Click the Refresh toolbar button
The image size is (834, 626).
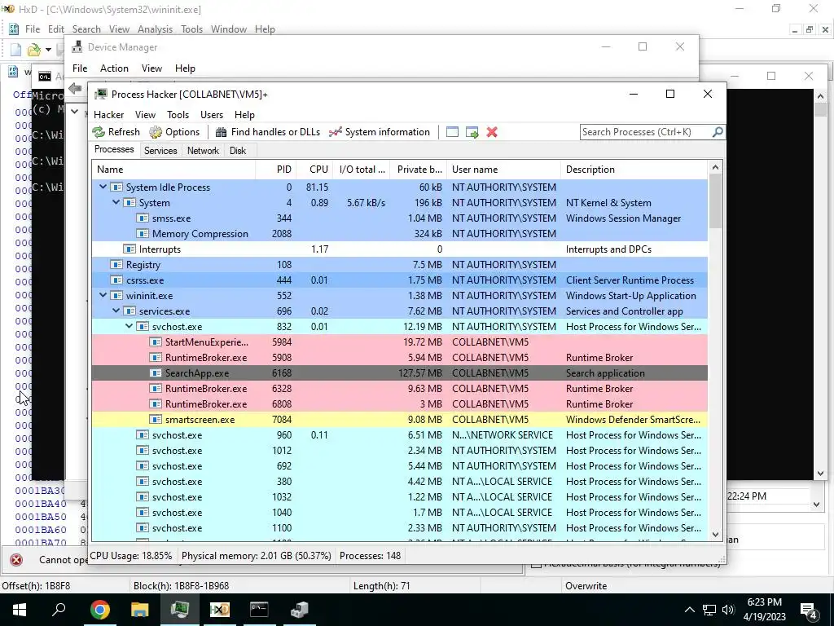[116, 132]
